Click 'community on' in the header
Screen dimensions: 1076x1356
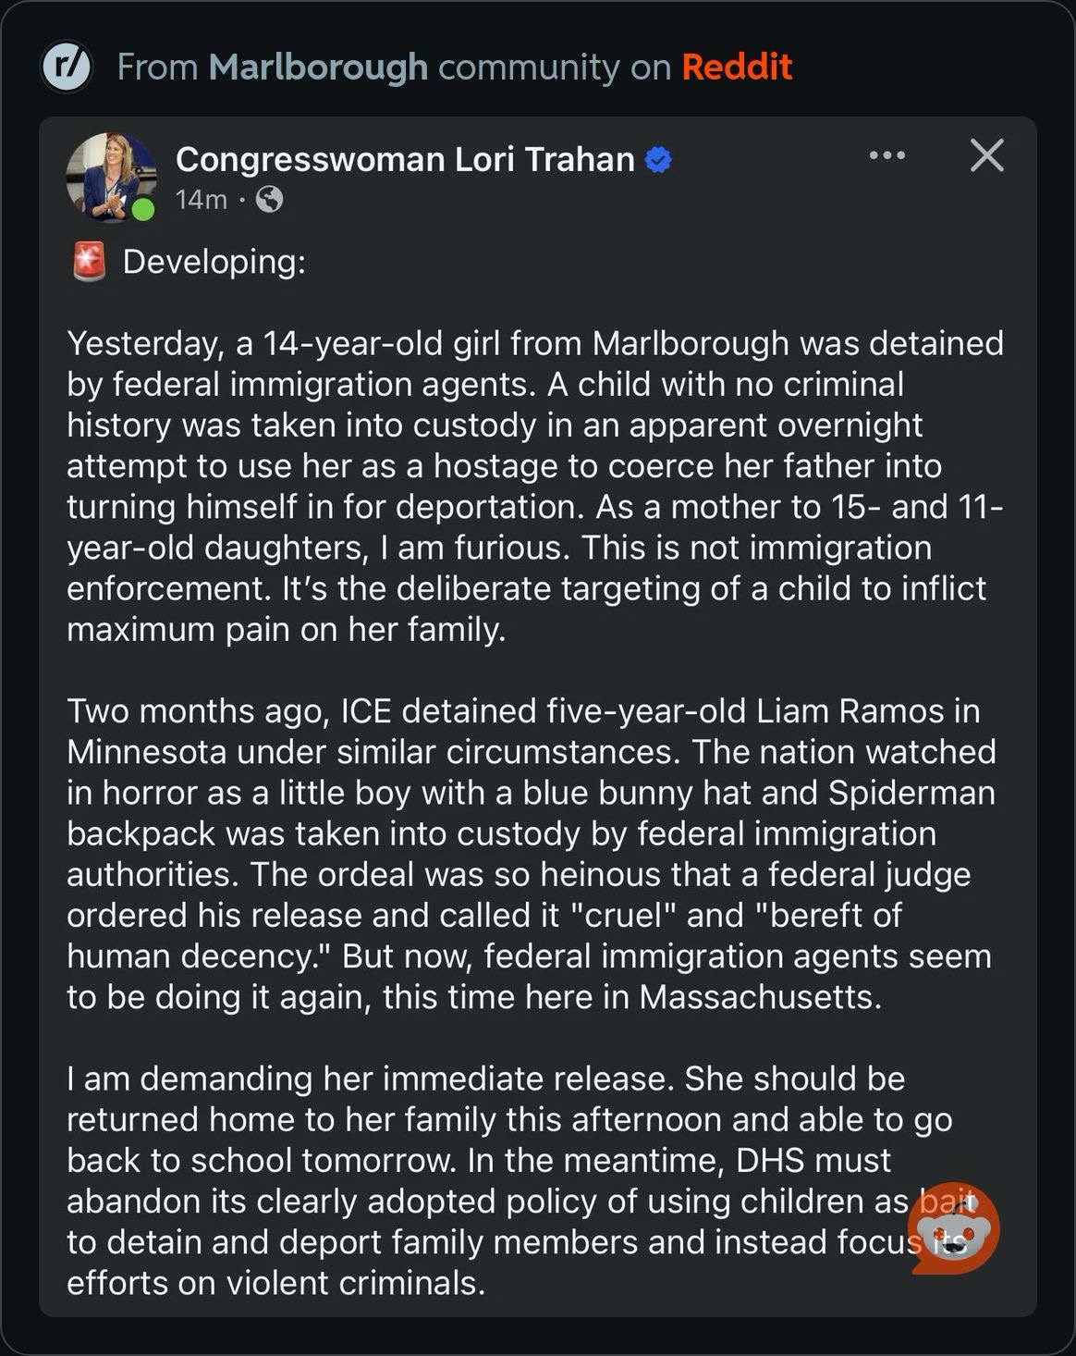point(554,67)
